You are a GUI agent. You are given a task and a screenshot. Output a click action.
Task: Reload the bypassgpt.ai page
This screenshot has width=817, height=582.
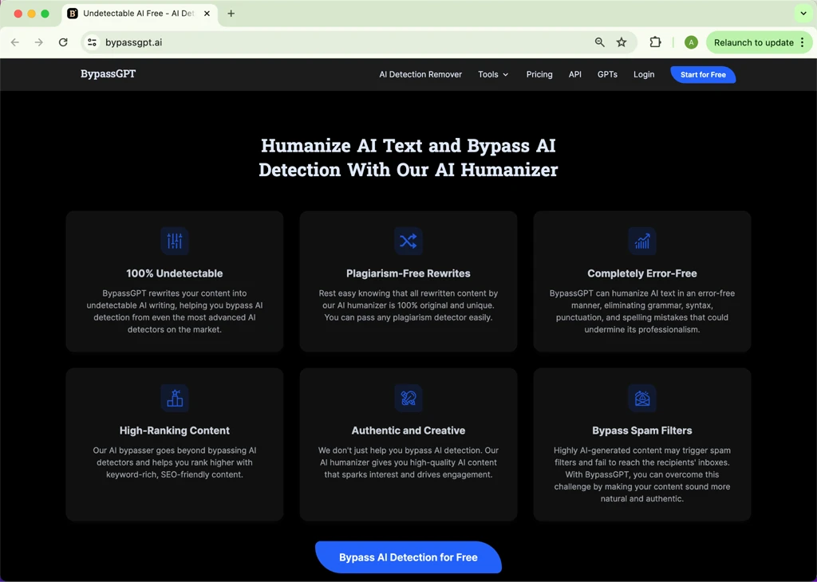point(63,42)
